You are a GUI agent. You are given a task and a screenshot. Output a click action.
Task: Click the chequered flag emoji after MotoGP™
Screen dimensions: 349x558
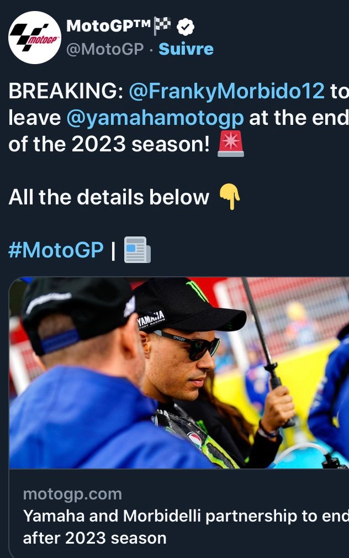[x=162, y=26]
